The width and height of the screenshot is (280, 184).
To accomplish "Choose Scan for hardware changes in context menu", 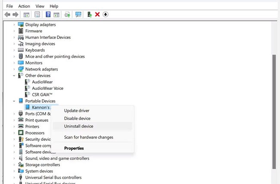I will tap(93, 137).
